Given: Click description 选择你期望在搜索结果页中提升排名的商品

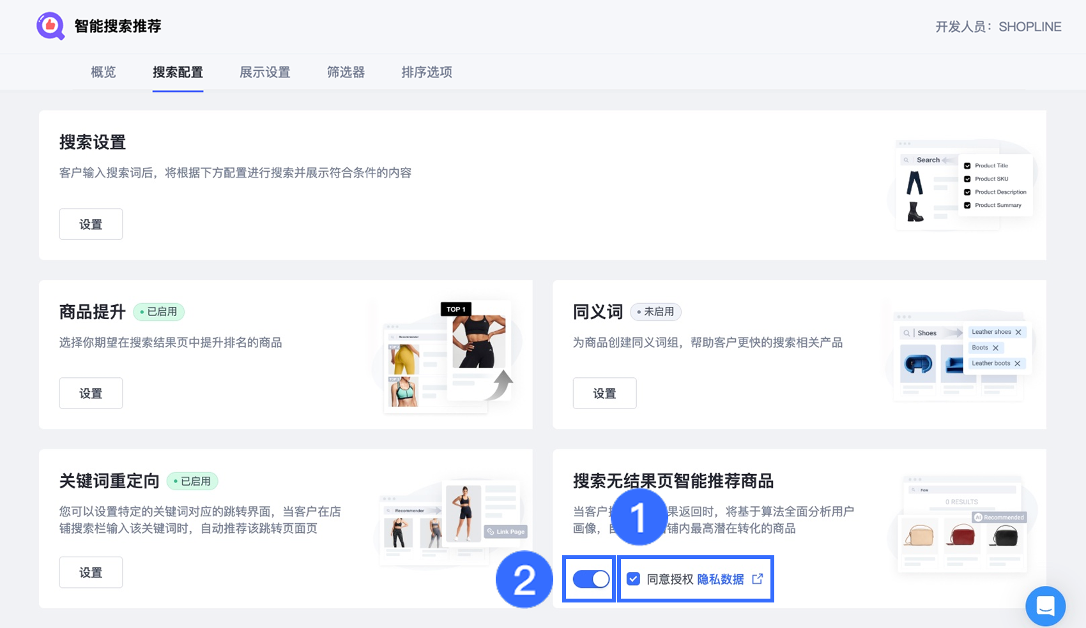Looking at the screenshot, I should 171,343.
